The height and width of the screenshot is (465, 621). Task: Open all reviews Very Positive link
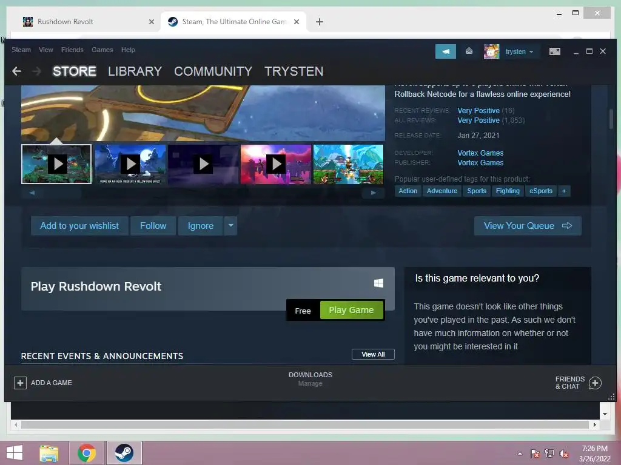(x=478, y=120)
